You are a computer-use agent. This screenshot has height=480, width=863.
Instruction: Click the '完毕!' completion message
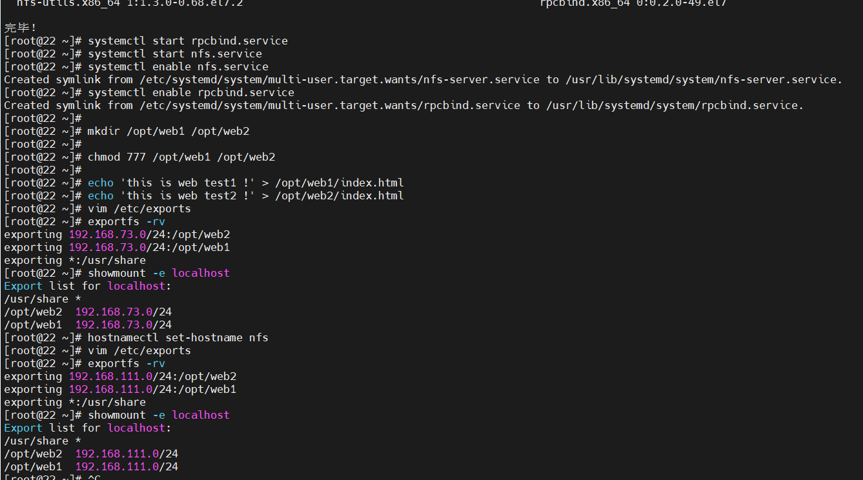[21, 28]
